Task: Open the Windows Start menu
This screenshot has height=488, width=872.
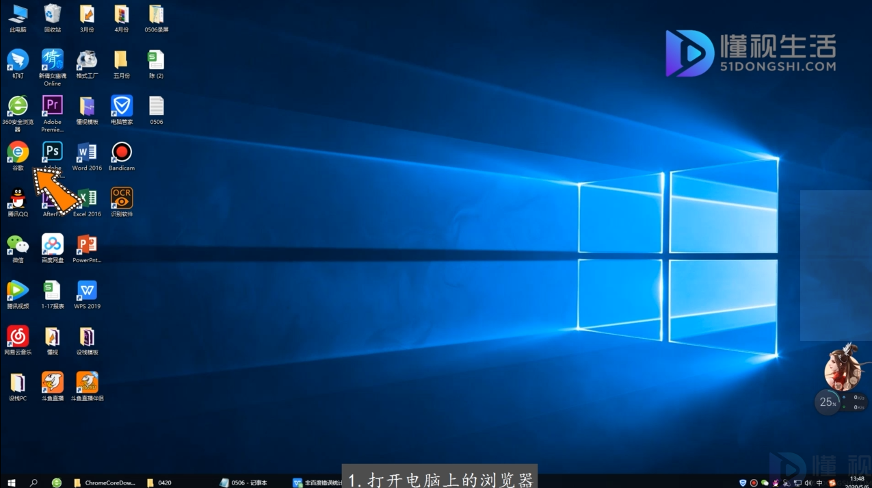Action: point(12,483)
